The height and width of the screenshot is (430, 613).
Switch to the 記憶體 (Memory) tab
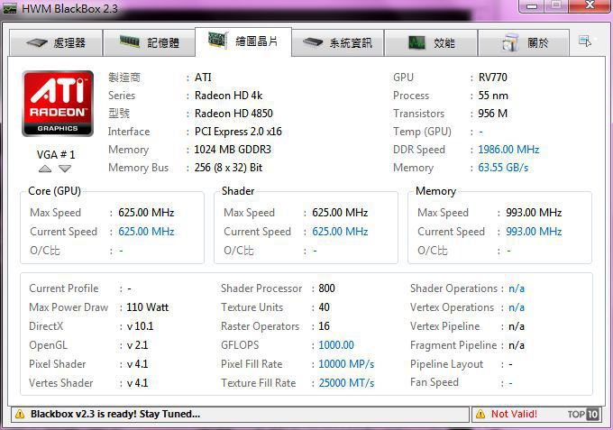click(x=149, y=42)
